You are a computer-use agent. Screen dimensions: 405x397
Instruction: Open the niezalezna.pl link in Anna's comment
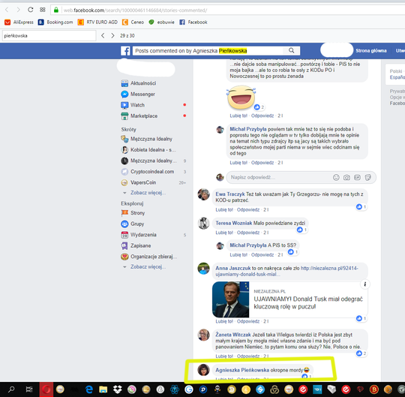pos(286,271)
